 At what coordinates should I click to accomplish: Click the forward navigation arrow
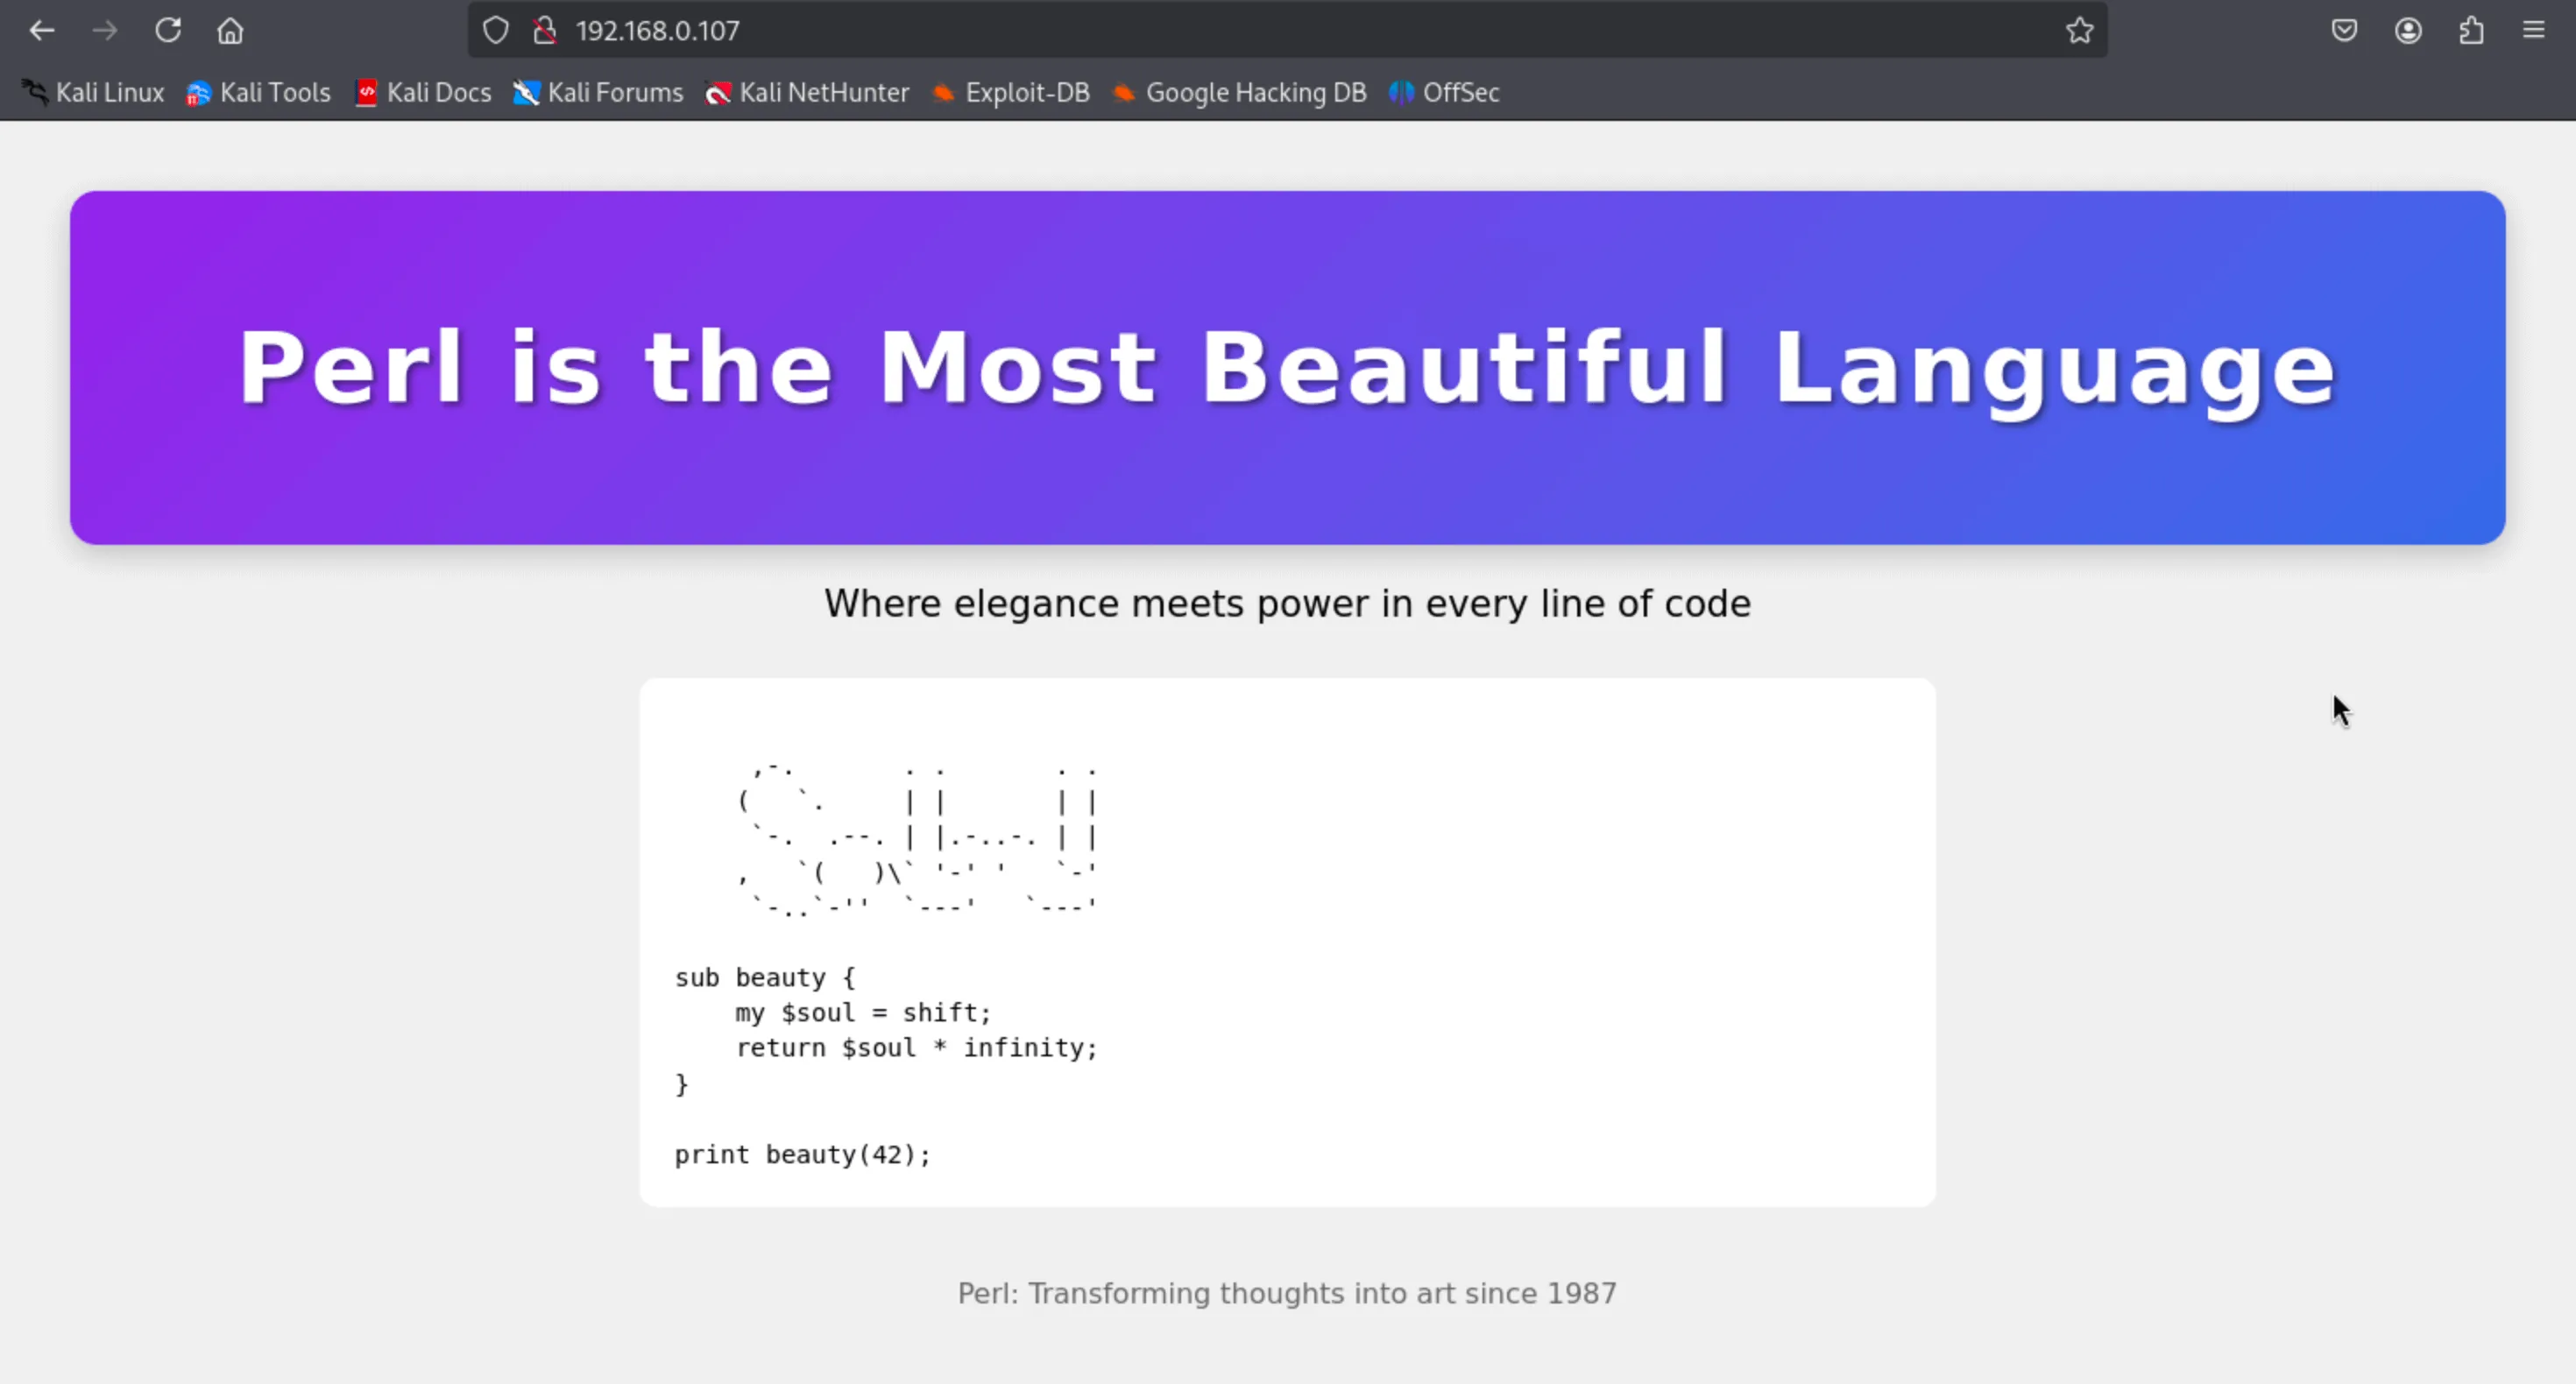coord(105,31)
